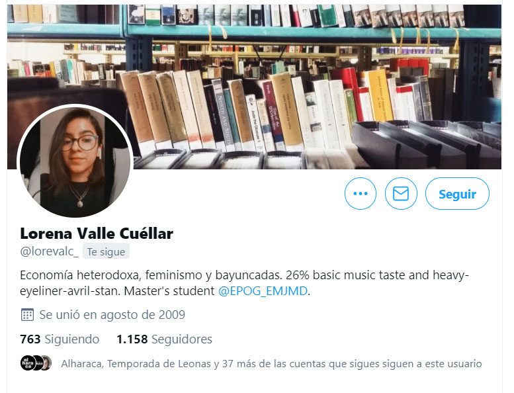Click the @lorevalc_ username handle

(49, 251)
